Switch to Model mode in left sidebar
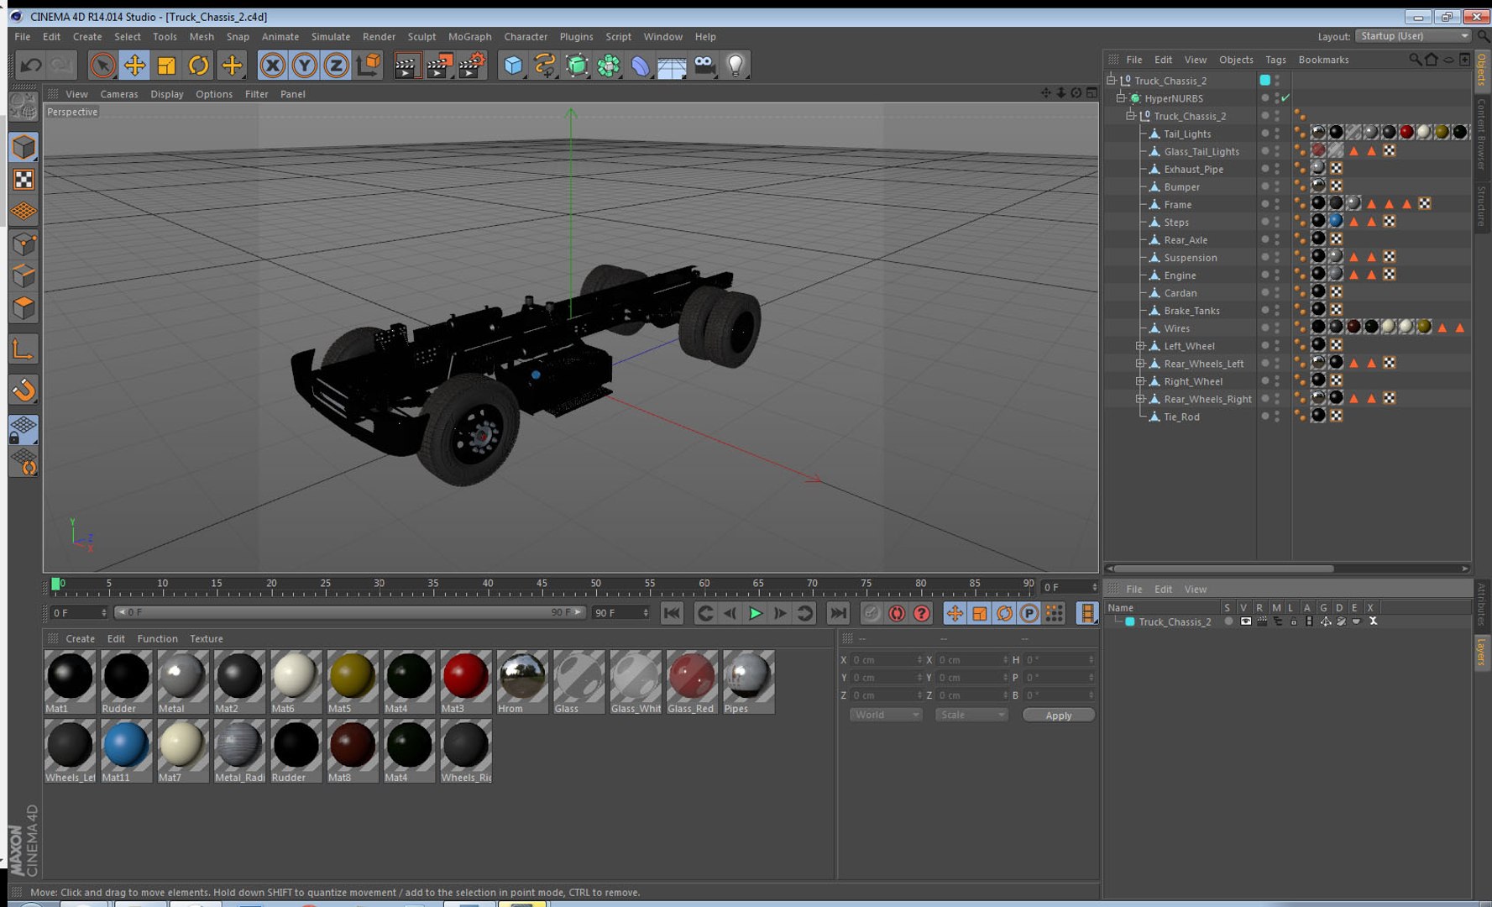This screenshot has height=907, width=1492. (24, 147)
